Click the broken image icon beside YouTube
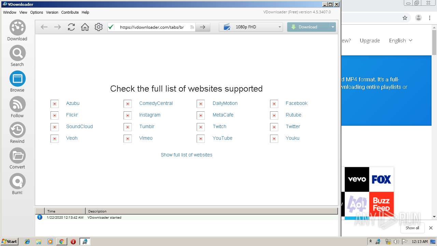The image size is (437, 246). [x=201, y=139]
